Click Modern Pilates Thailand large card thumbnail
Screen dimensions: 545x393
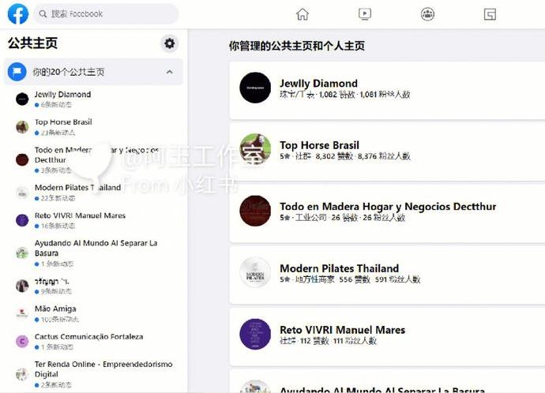[255, 272]
